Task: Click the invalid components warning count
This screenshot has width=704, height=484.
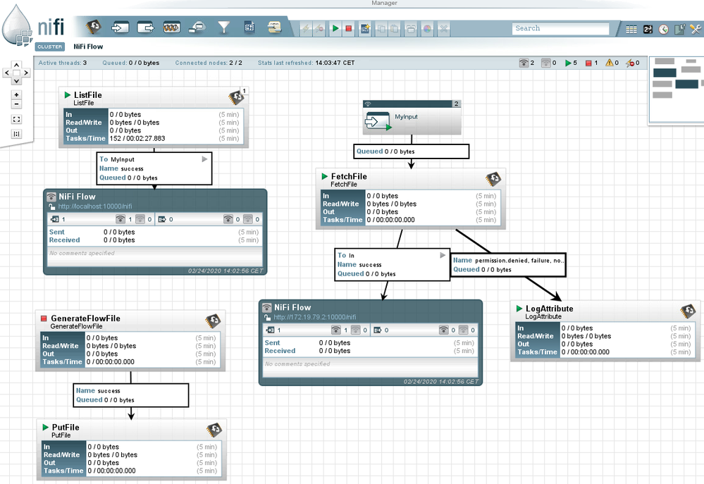Action: (x=612, y=63)
